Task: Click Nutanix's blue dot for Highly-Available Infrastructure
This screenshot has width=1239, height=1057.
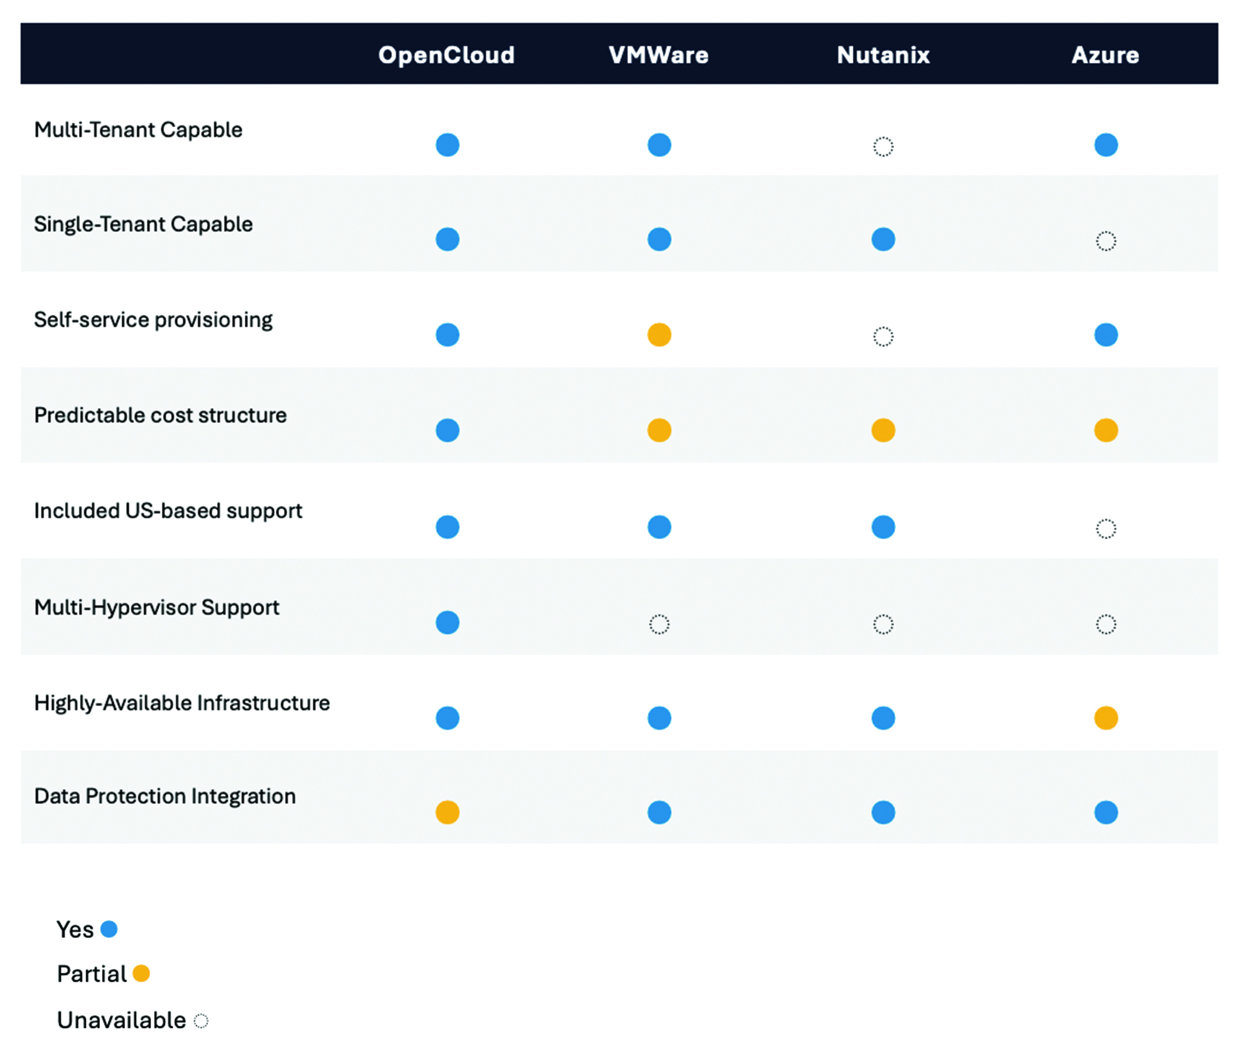Action: tap(883, 718)
